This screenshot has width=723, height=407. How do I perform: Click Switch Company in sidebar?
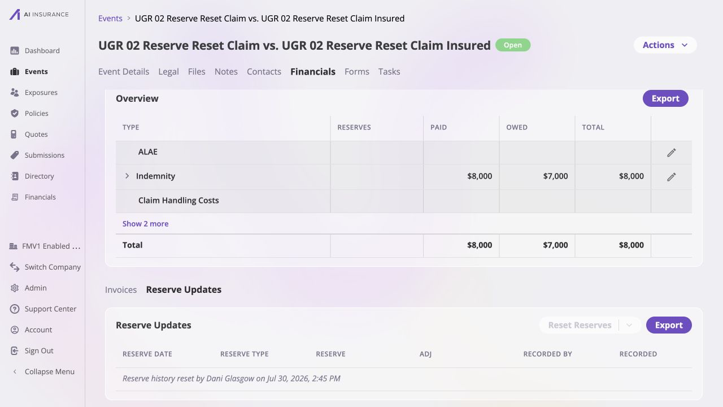(x=53, y=267)
